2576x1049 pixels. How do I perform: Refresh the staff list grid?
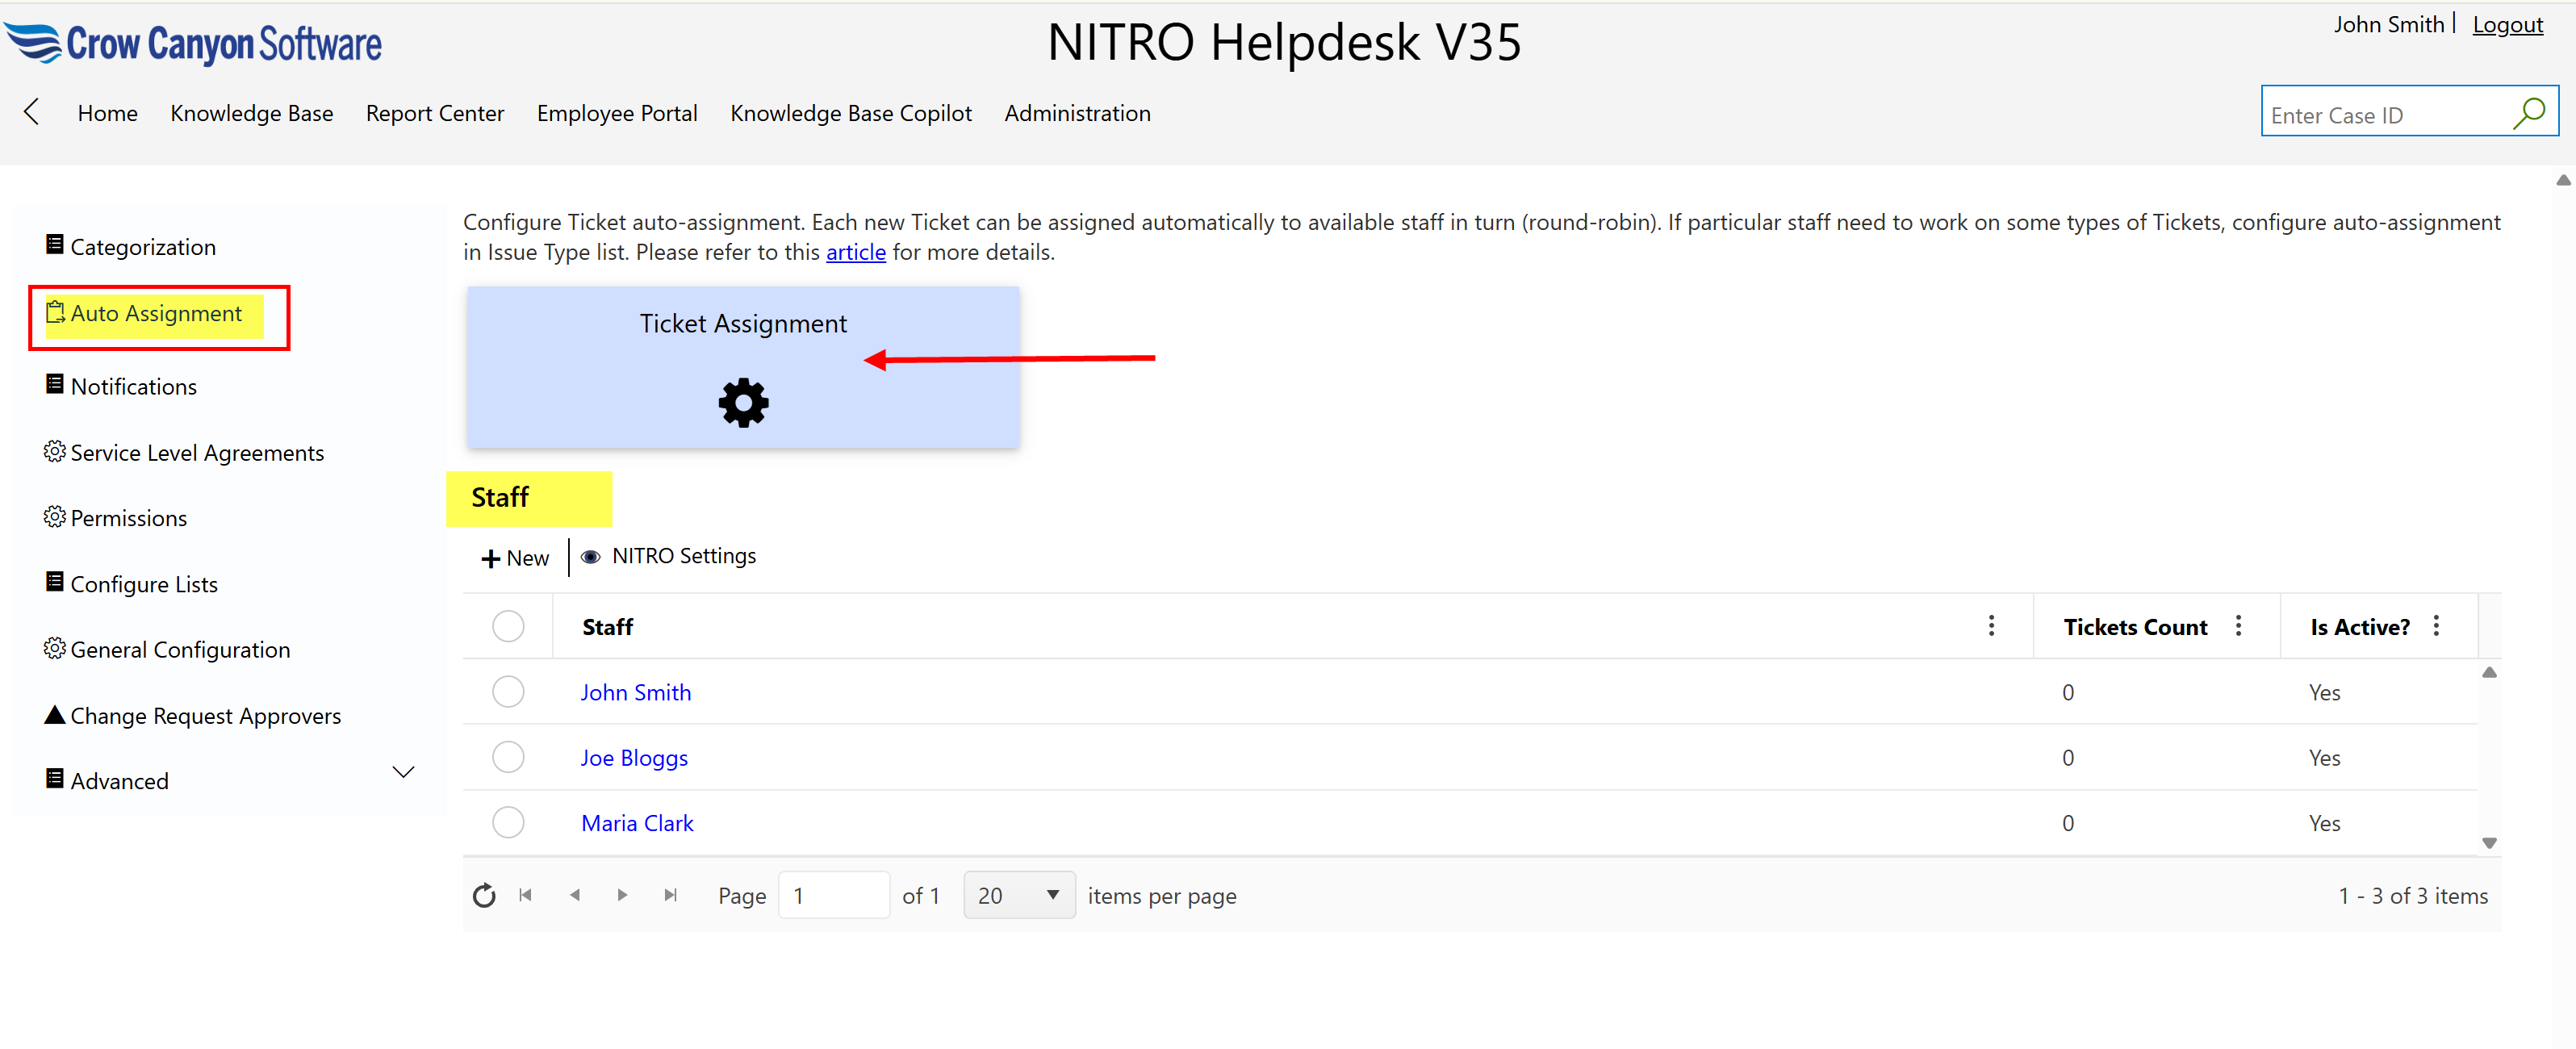click(484, 895)
